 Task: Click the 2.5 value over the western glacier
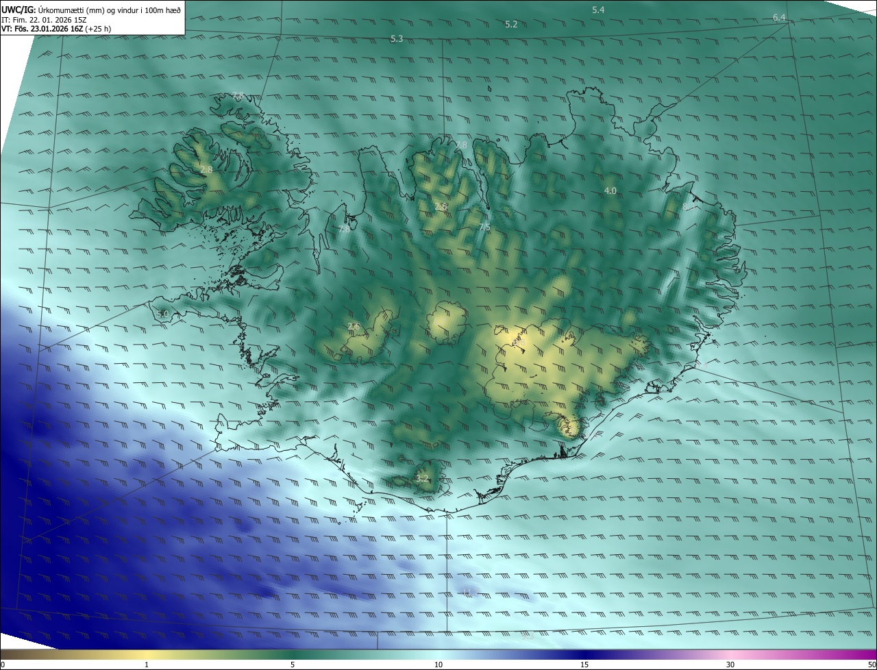point(354,326)
